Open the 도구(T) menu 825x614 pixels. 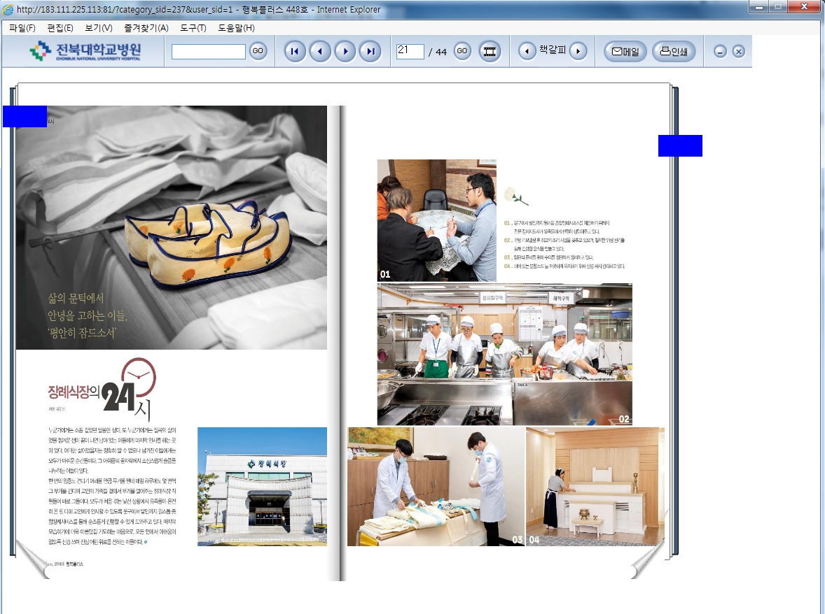(x=193, y=28)
